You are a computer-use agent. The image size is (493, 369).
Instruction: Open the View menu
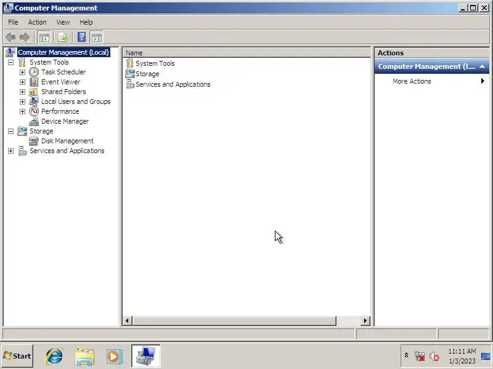point(63,22)
